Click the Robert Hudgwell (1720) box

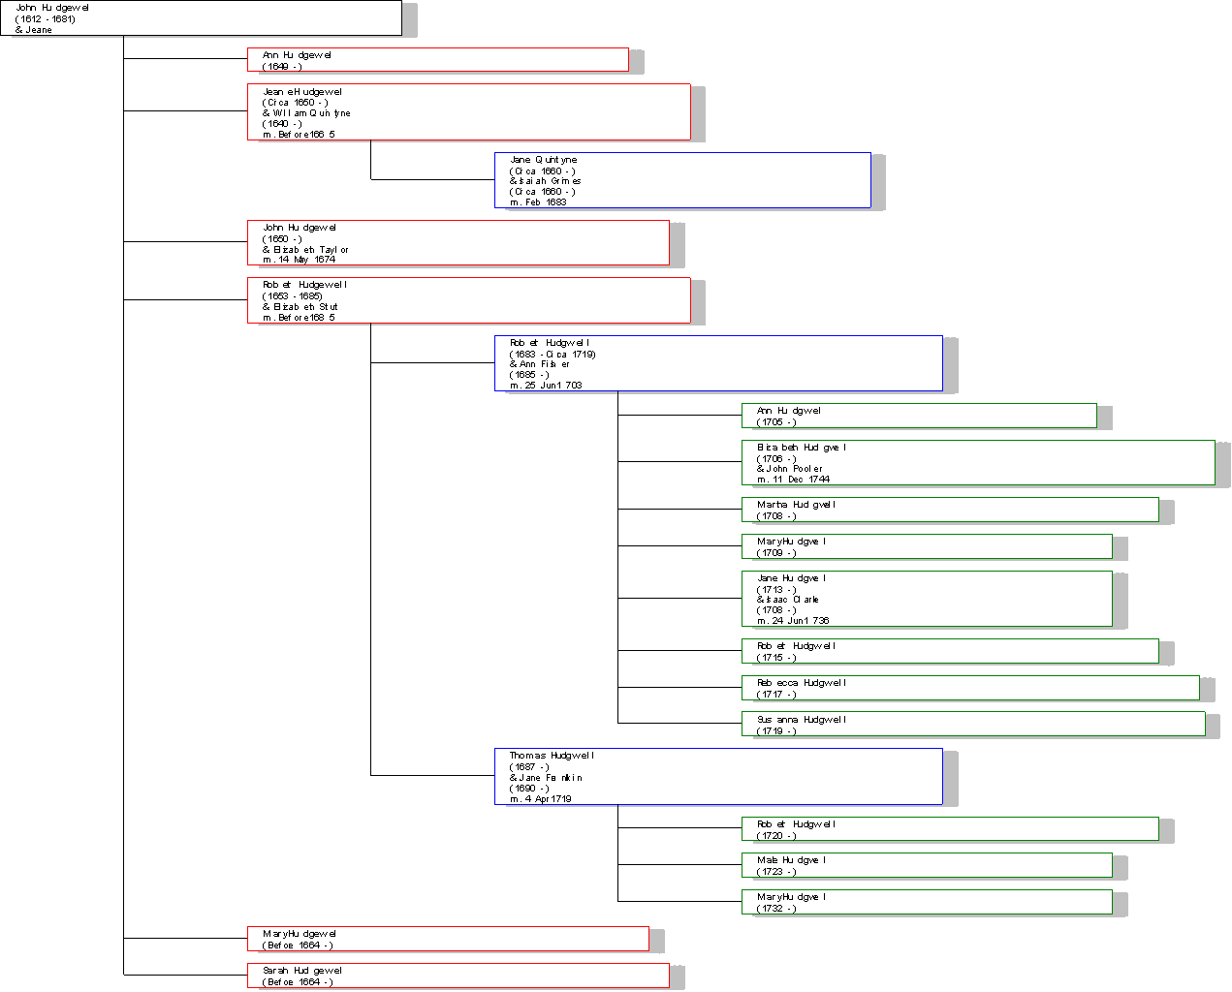point(950,829)
